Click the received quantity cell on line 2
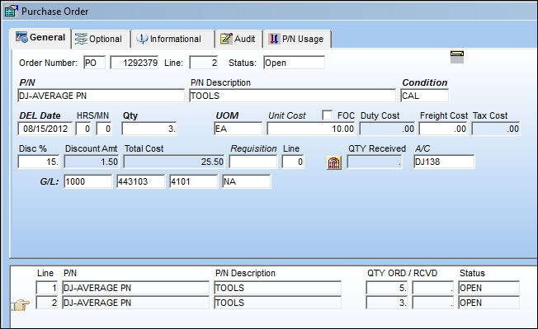538x329 pixels. point(433,303)
